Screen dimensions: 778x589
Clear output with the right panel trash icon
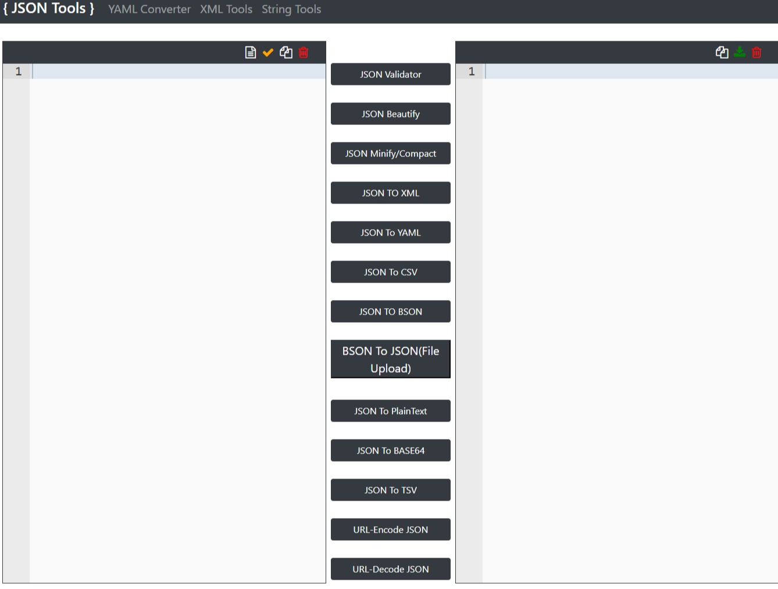click(x=756, y=52)
